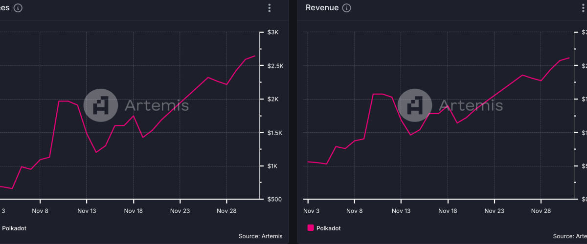Toggle the Polkadot legend label under the Fees chart
Image resolution: width=587 pixels, height=244 pixels.
pos(15,228)
